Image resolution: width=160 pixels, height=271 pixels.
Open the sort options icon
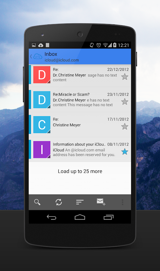pos(80,202)
